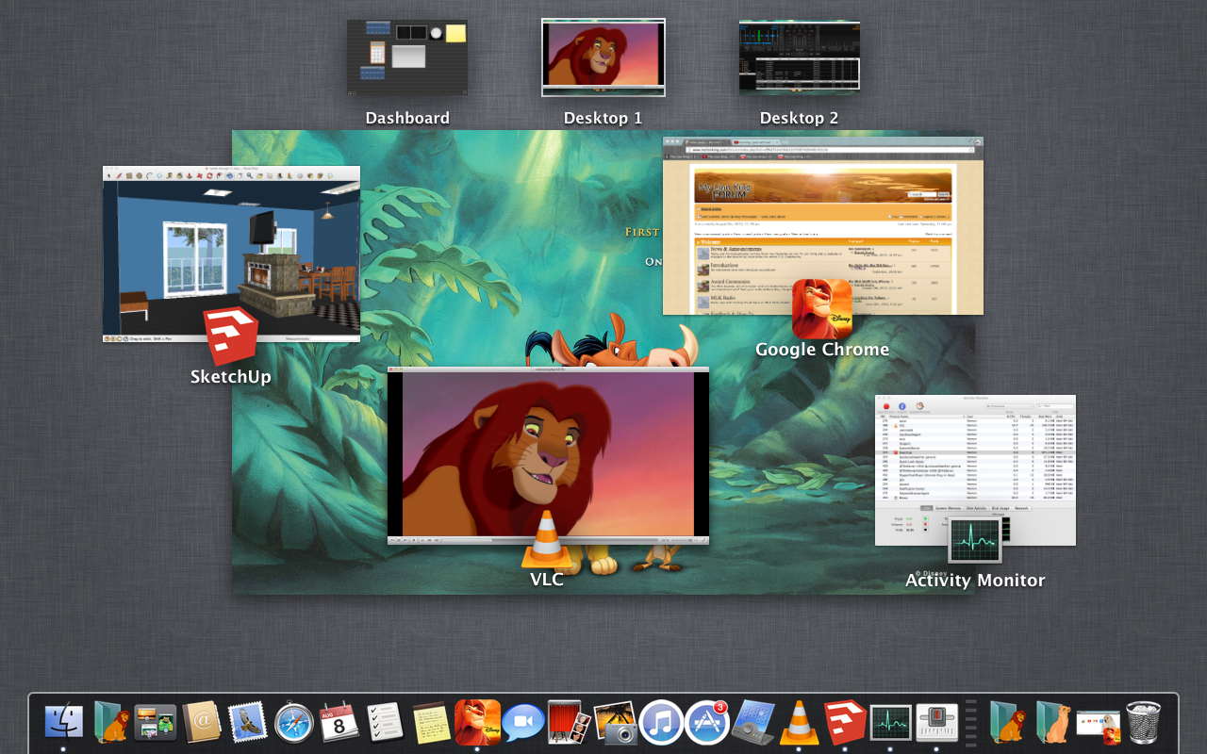Focus the VLC video window
1207x754 pixels.
coord(547,452)
